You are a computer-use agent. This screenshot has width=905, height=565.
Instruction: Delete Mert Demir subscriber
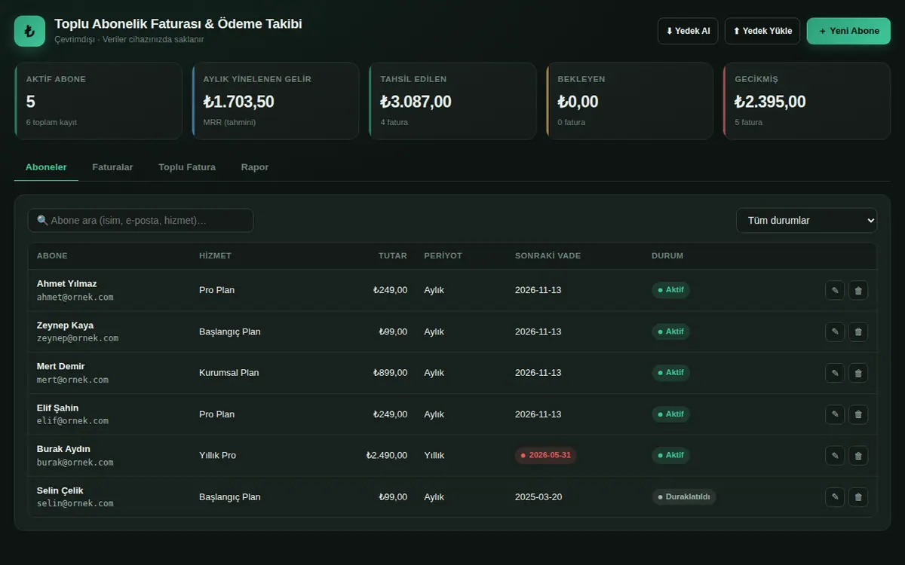[x=858, y=373]
